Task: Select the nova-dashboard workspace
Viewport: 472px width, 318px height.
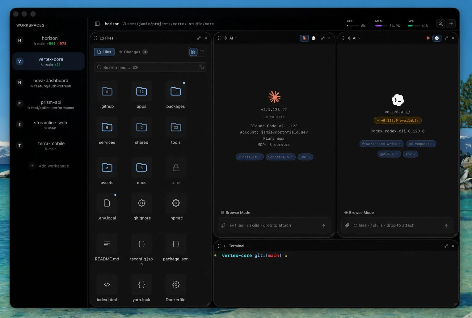Action: [48, 83]
